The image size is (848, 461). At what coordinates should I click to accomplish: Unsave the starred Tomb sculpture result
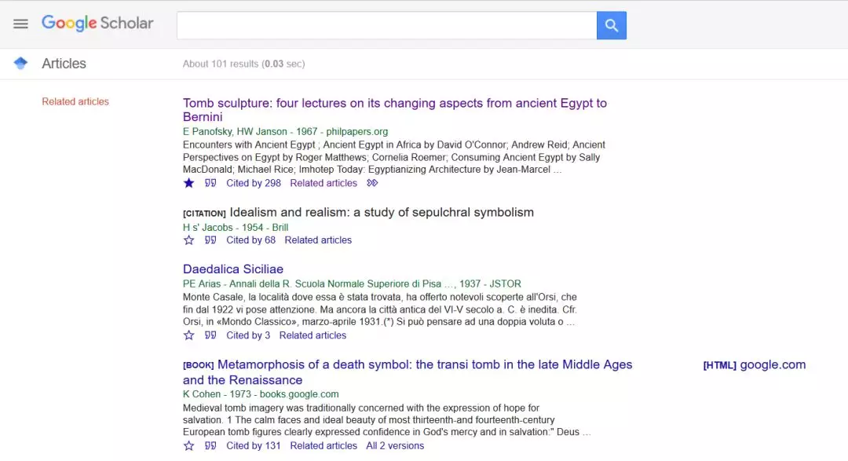coord(188,183)
